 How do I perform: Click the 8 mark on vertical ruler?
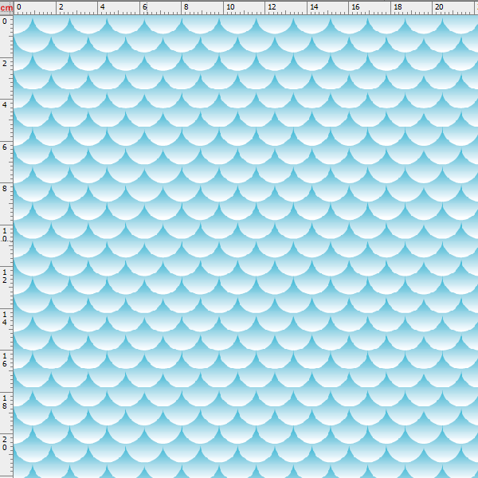[x=5, y=189]
